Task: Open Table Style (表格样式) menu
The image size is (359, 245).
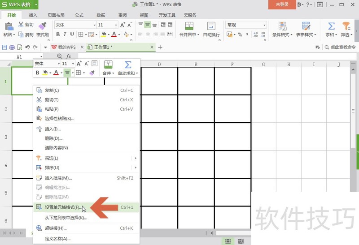Action: [306, 29]
